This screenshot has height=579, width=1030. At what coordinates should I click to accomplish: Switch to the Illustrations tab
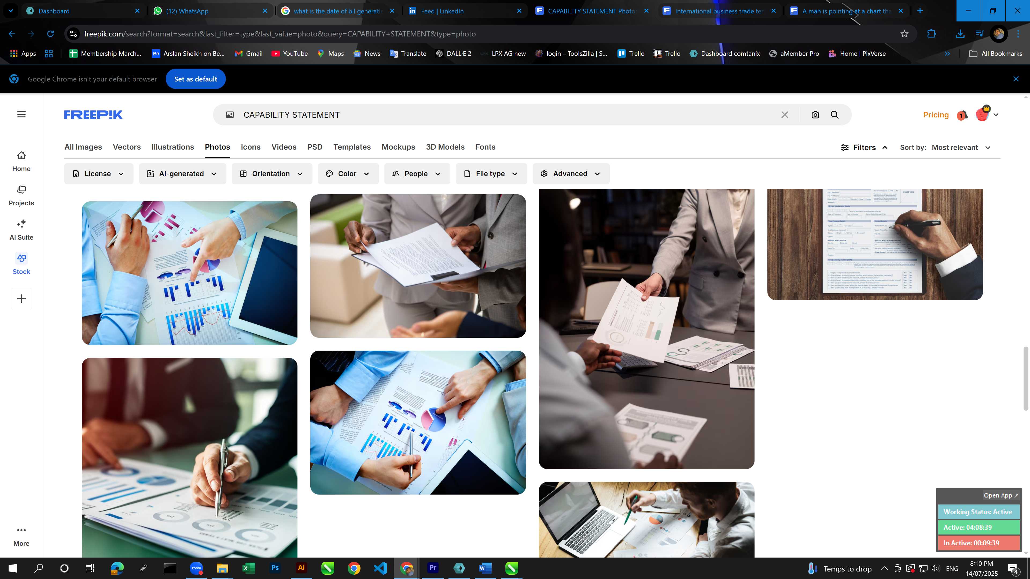click(x=173, y=147)
